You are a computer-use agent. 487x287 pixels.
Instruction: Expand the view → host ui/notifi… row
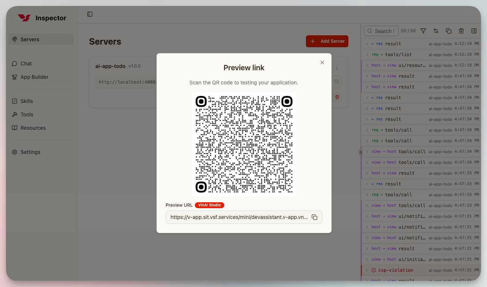coord(421,238)
